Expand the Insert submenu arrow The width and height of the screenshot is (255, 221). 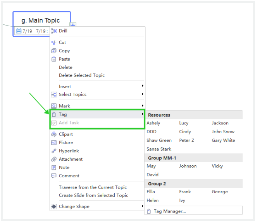(x=142, y=86)
